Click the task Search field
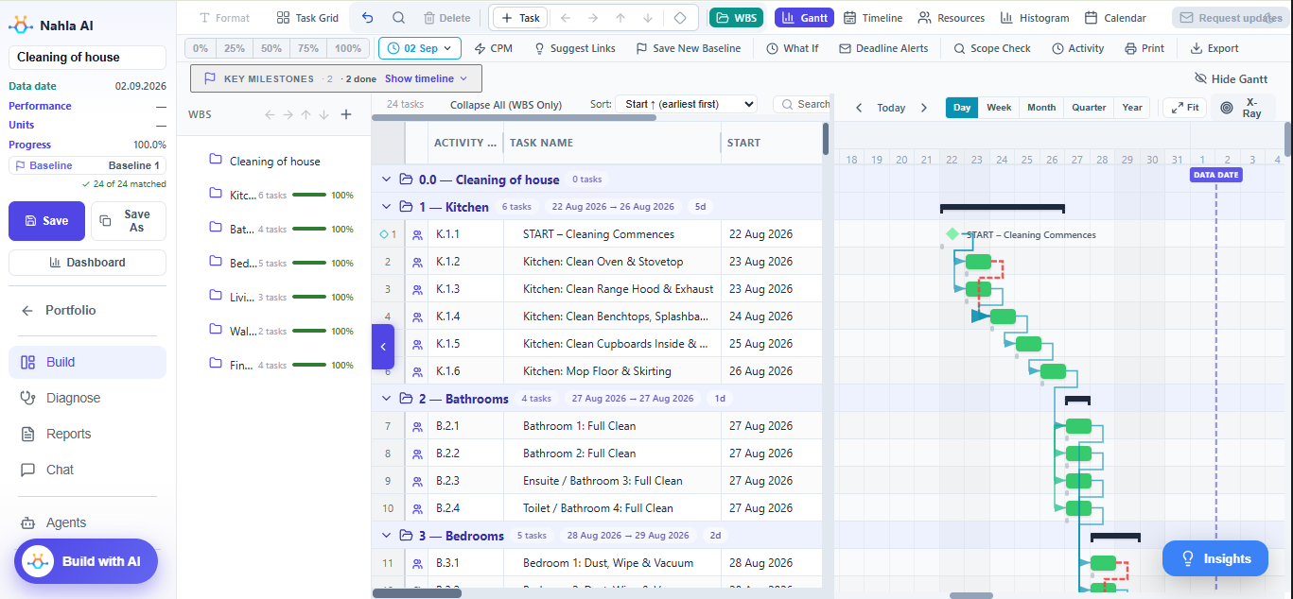The width and height of the screenshot is (1293, 599). [x=802, y=104]
